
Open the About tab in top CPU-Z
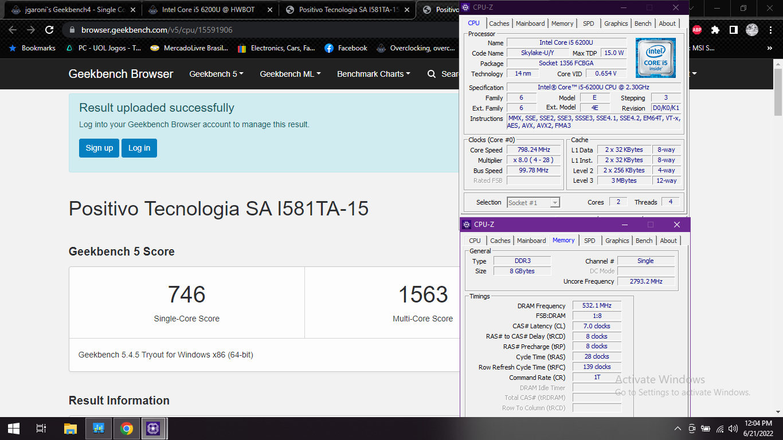(x=667, y=23)
